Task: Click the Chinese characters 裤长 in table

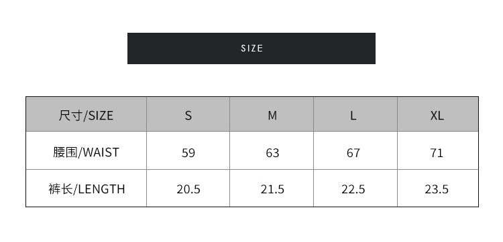Action: 60,189
